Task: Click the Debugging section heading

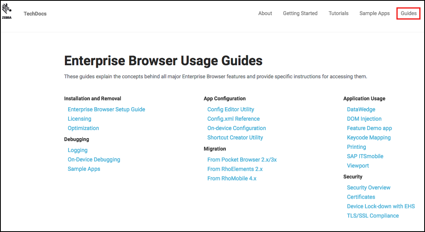Action: pyautogui.click(x=76, y=139)
